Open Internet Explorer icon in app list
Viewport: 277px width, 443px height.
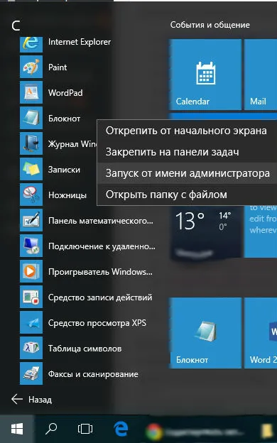pyautogui.click(x=31, y=44)
